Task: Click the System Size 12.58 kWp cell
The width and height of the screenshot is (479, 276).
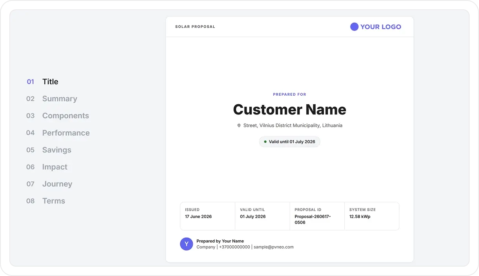Action: coord(372,216)
